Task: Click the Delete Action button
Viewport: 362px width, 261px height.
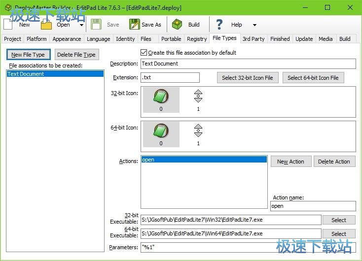Action: (334, 162)
